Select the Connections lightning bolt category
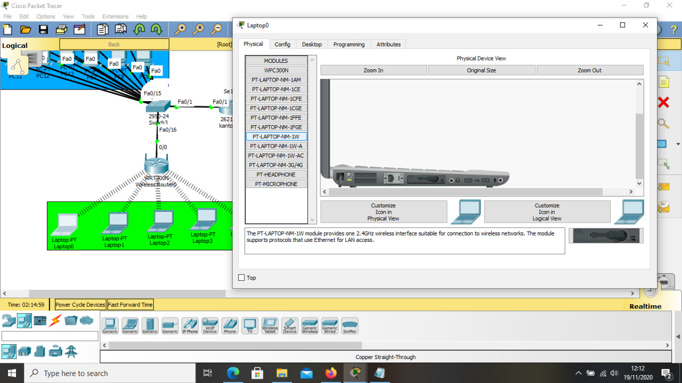 click(x=55, y=320)
